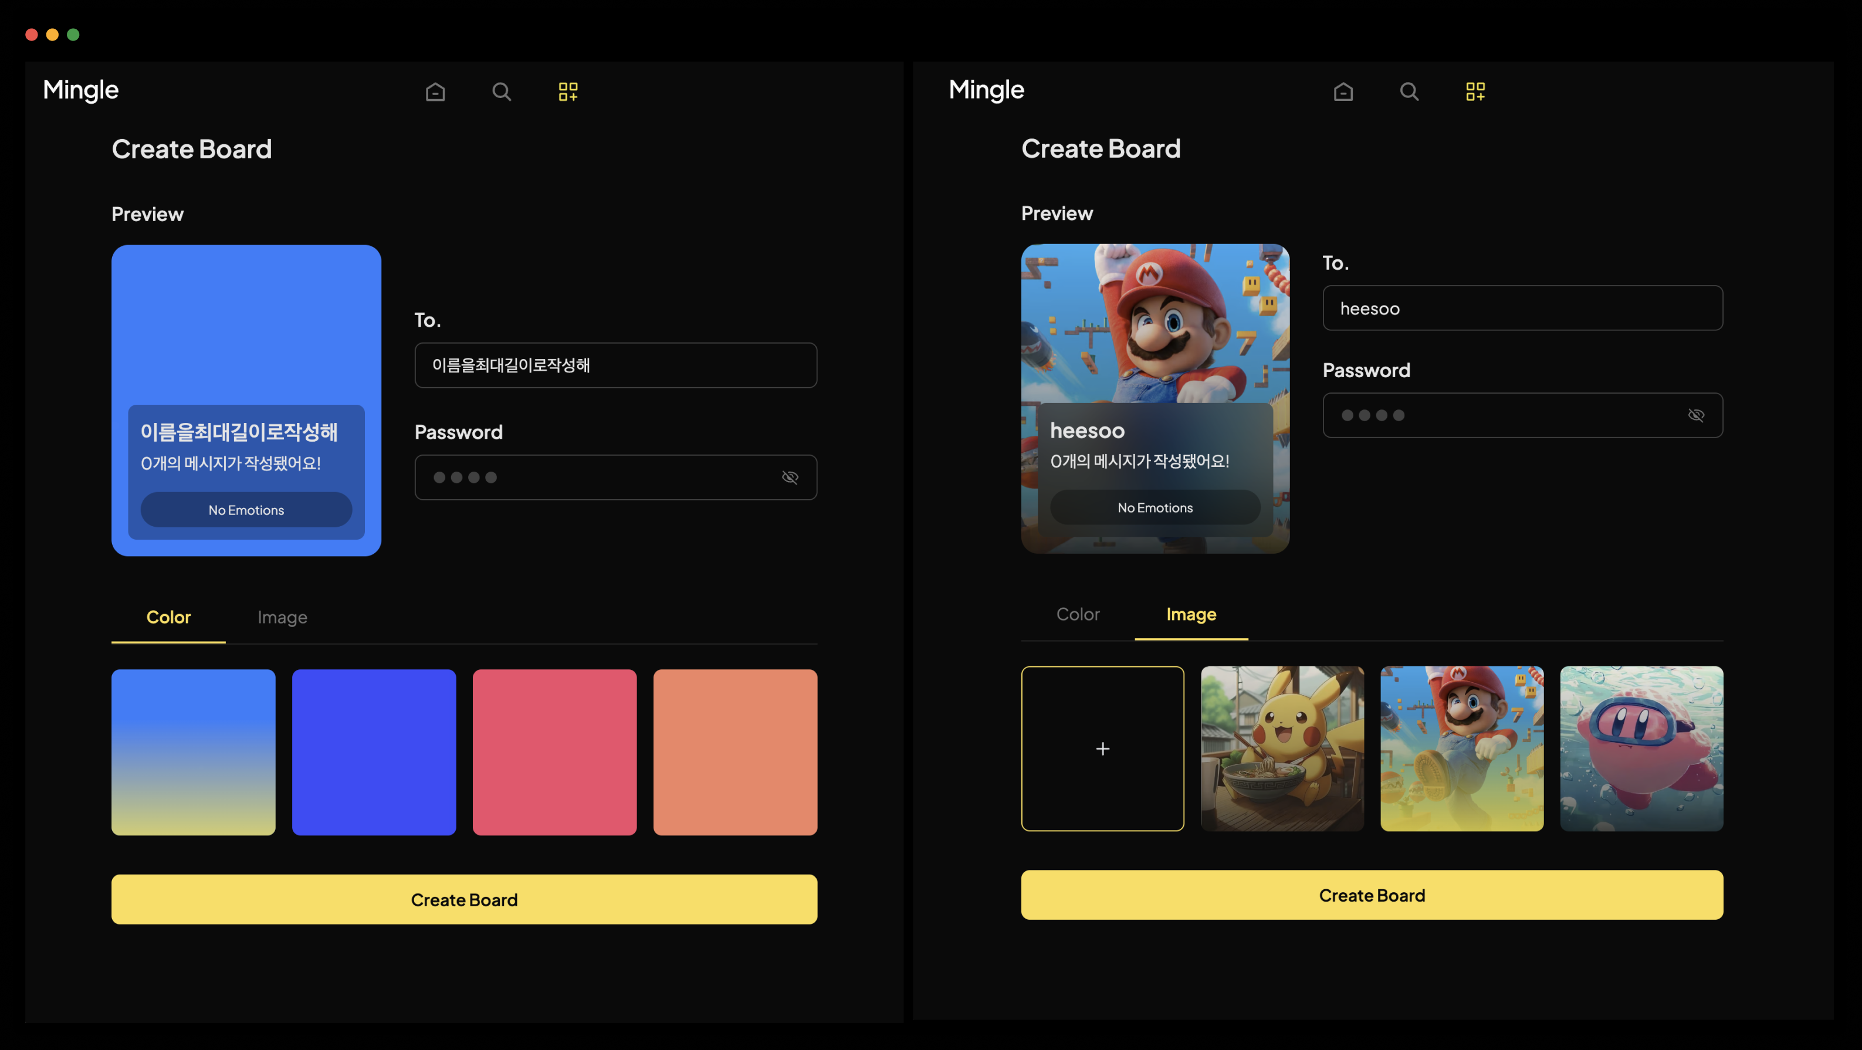This screenshot has width=1862, height=1050.
Task: Focus the To. field with Korean name
Action: point(616,365)
